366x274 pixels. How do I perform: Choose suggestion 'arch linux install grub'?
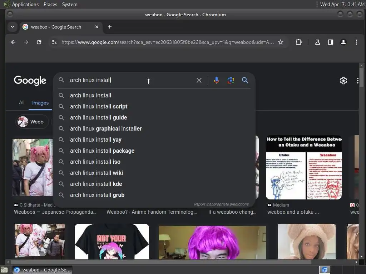[154, 195]
